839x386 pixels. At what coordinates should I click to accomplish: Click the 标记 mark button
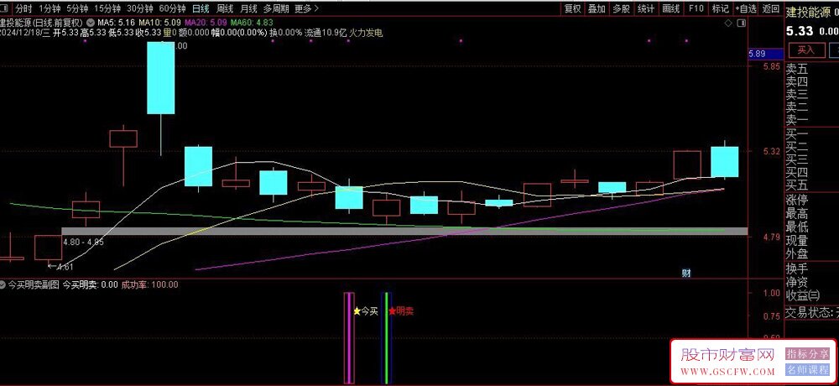click(x=720, y=8)
